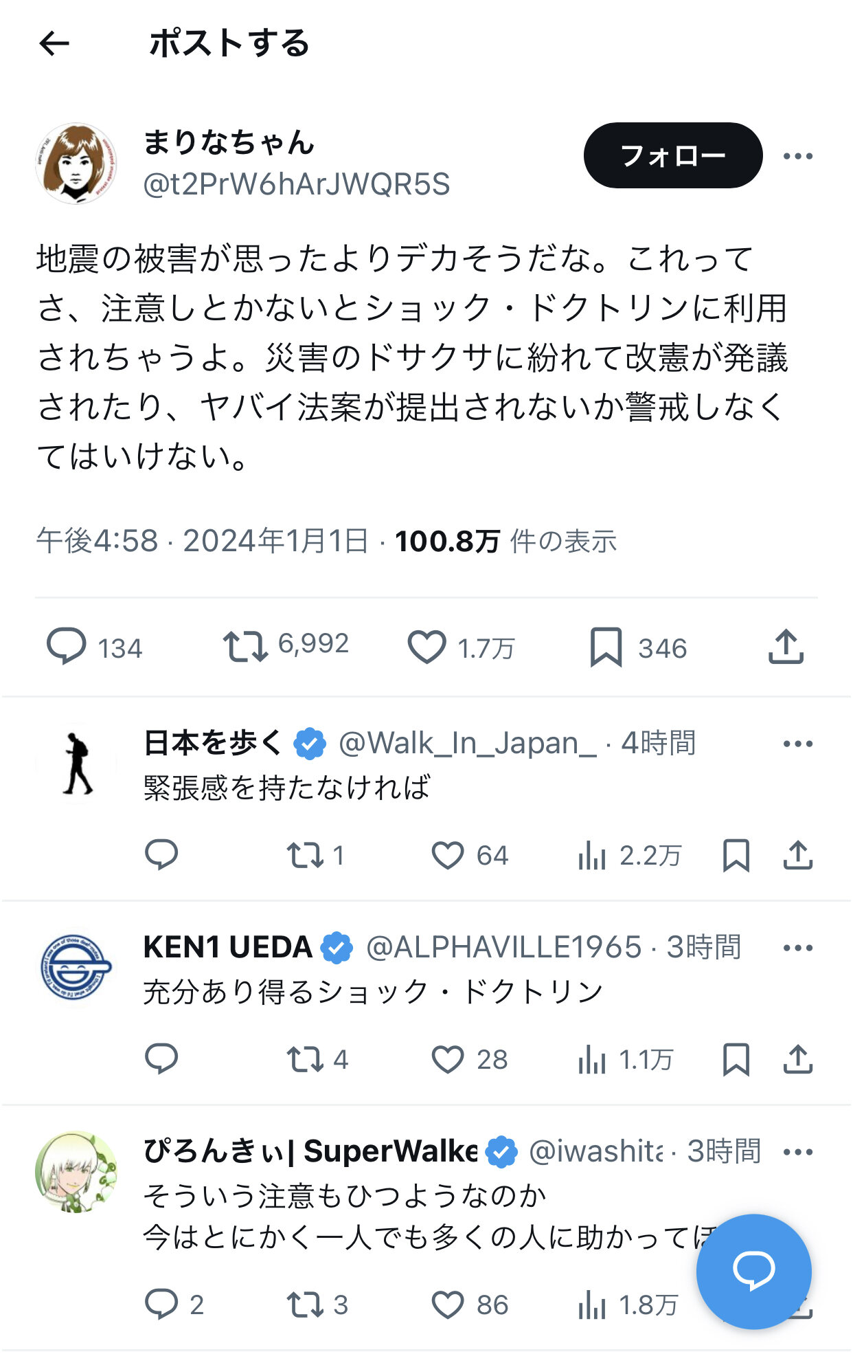Screen dimensions: 853x1354
Task: Repost the KEN1 UEDA reply
Action: pos(305,1059)
